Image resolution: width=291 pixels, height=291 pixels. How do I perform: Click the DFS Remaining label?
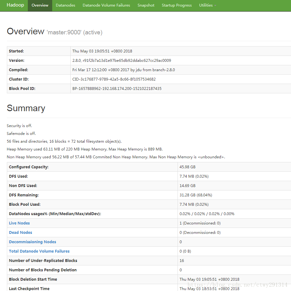point(24,195)
